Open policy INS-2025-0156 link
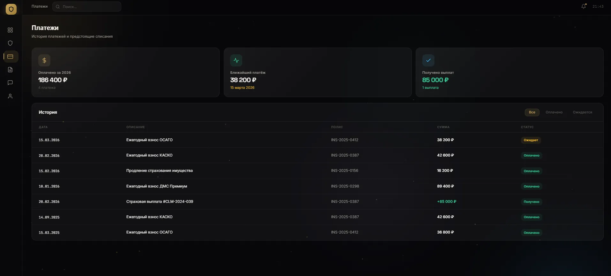The image size is (611, 276). tap(344, 171)
